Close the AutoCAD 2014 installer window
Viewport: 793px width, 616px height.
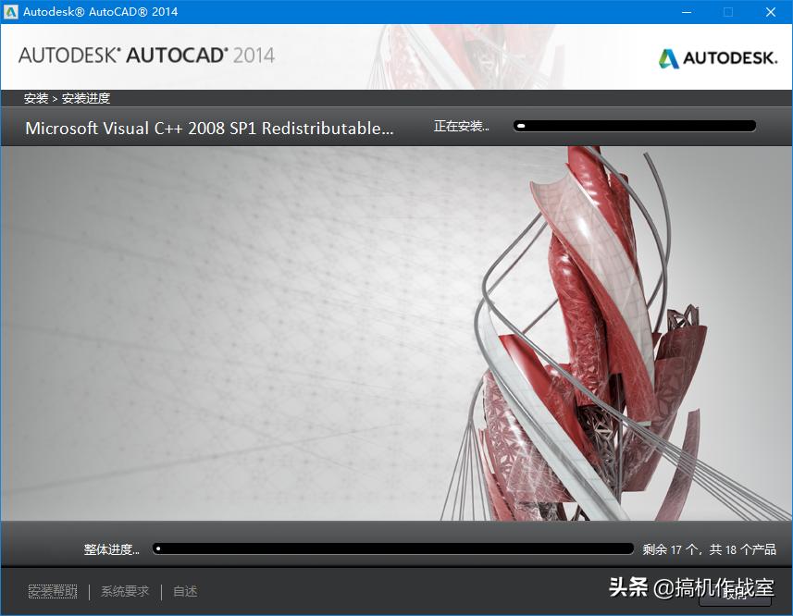click(x=771, y=12)
